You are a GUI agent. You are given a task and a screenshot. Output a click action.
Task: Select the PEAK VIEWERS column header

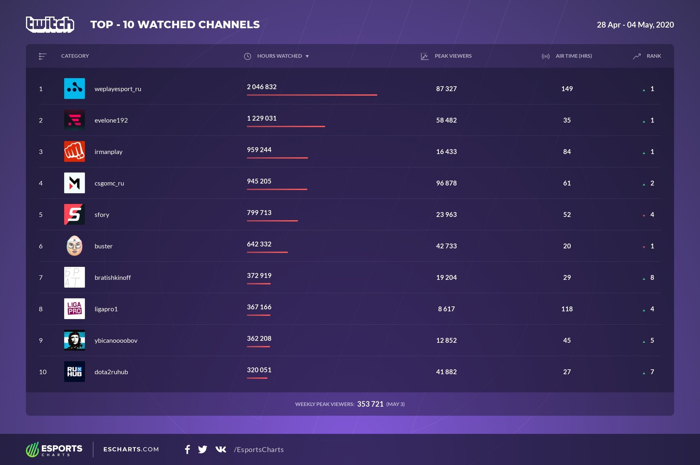[x=453, y=56]
